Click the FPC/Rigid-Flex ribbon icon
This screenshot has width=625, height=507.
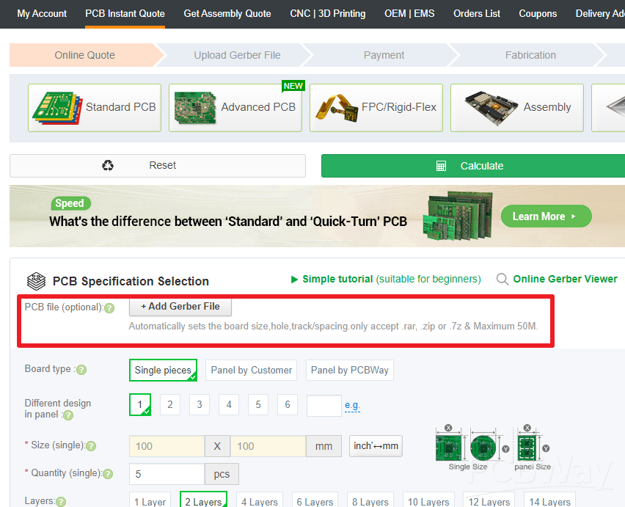coord(337,108)
